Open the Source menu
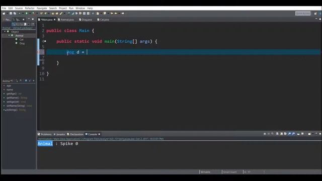Image resolution: width=322 pixels, height=181 pixels. [19, 8]
